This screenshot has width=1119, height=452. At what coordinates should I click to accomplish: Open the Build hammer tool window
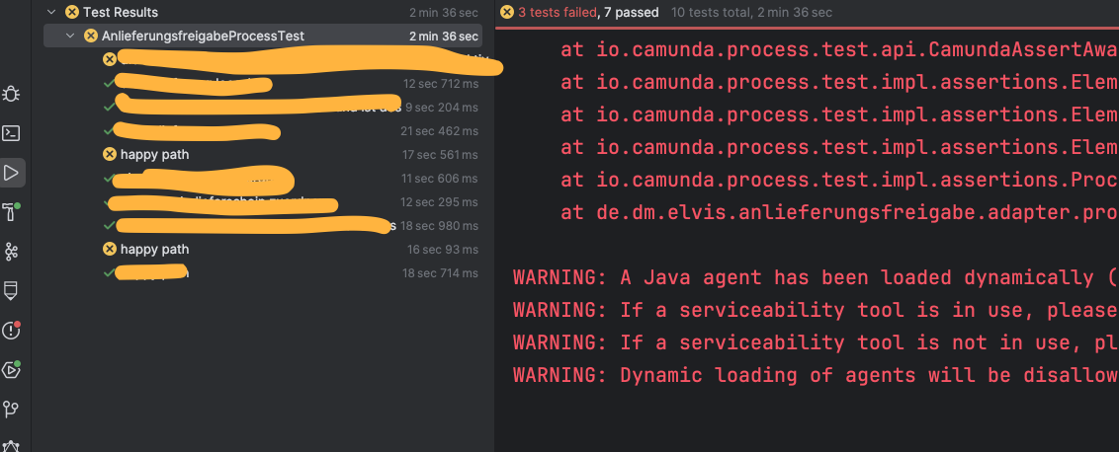(x=12, y=212)
